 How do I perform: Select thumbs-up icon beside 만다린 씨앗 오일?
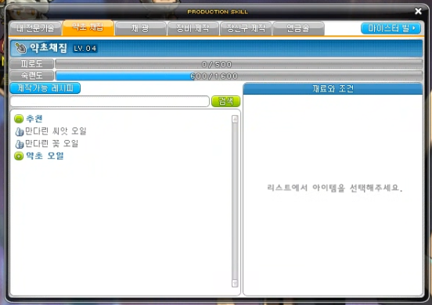coord(20,132)
